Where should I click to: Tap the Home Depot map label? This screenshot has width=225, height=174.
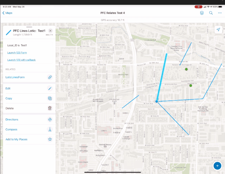[x=83, y=162]
